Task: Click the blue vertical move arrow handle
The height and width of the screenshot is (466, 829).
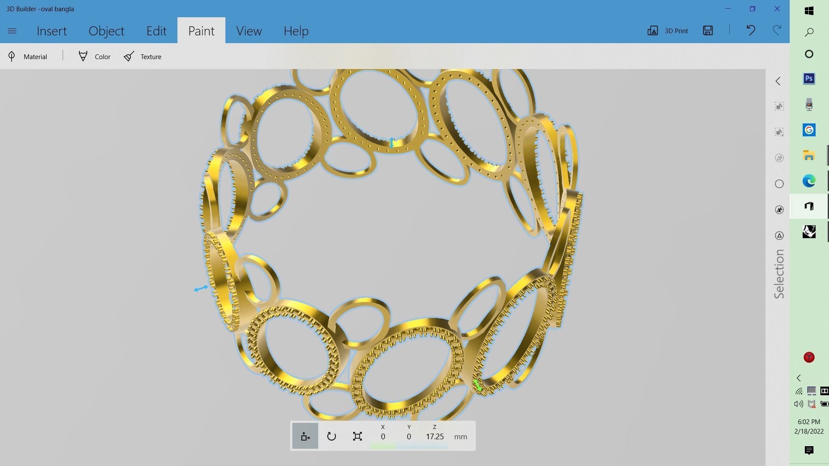Action: [x=392, y=142]
